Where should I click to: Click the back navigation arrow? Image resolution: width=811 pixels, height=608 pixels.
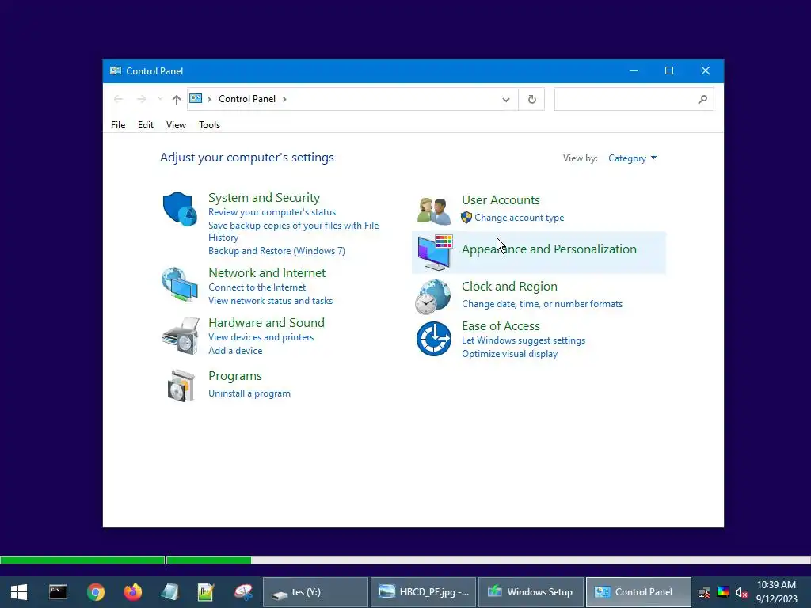coord(119,99)
